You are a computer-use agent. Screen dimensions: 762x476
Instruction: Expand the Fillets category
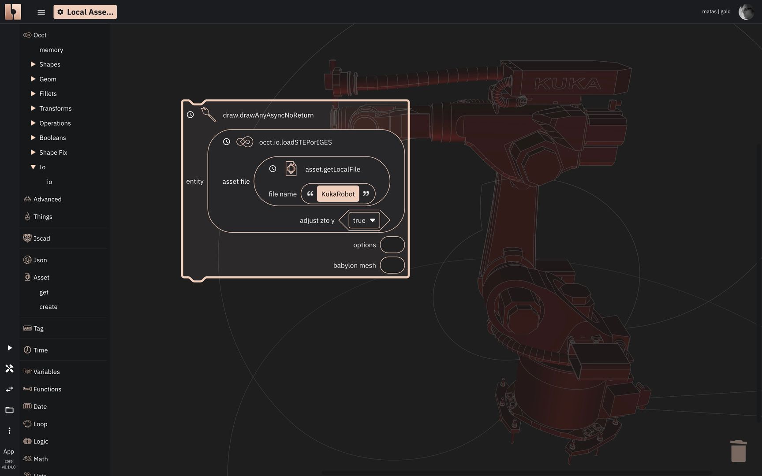[x=33, y=93]
